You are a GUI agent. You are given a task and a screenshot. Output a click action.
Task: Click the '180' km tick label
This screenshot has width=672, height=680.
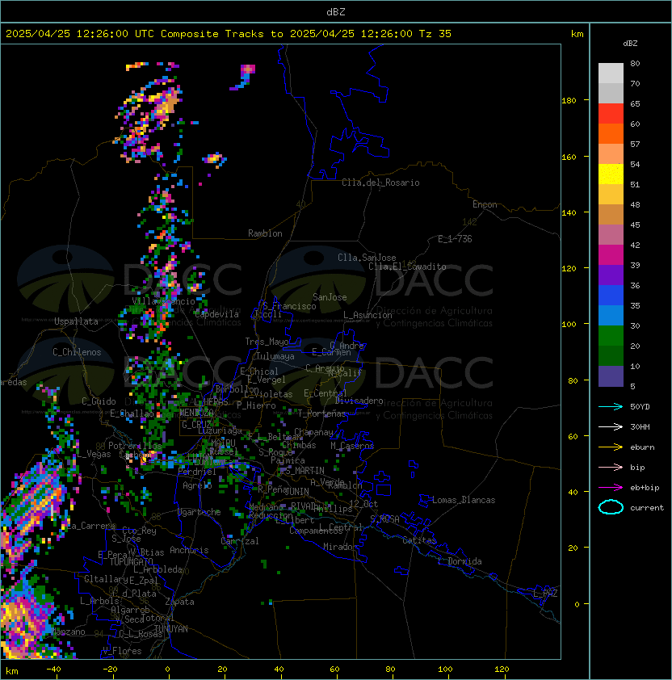point(569,101)
